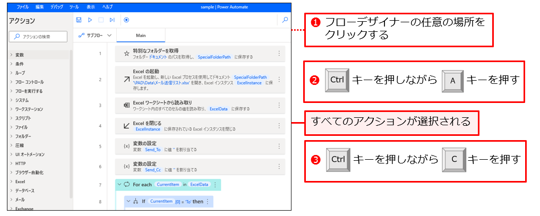Click Excel ワークシートから読み取り action icon
Image resolution: width=540 pixels, height=216 pixels.
126,105
